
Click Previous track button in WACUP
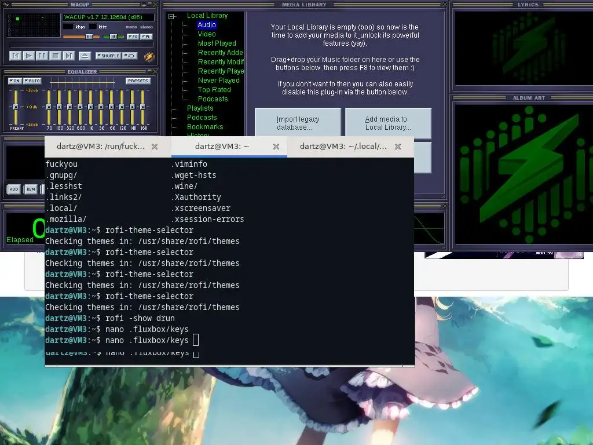[15, 56]
